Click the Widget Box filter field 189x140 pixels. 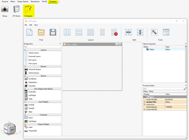point(42,47)
